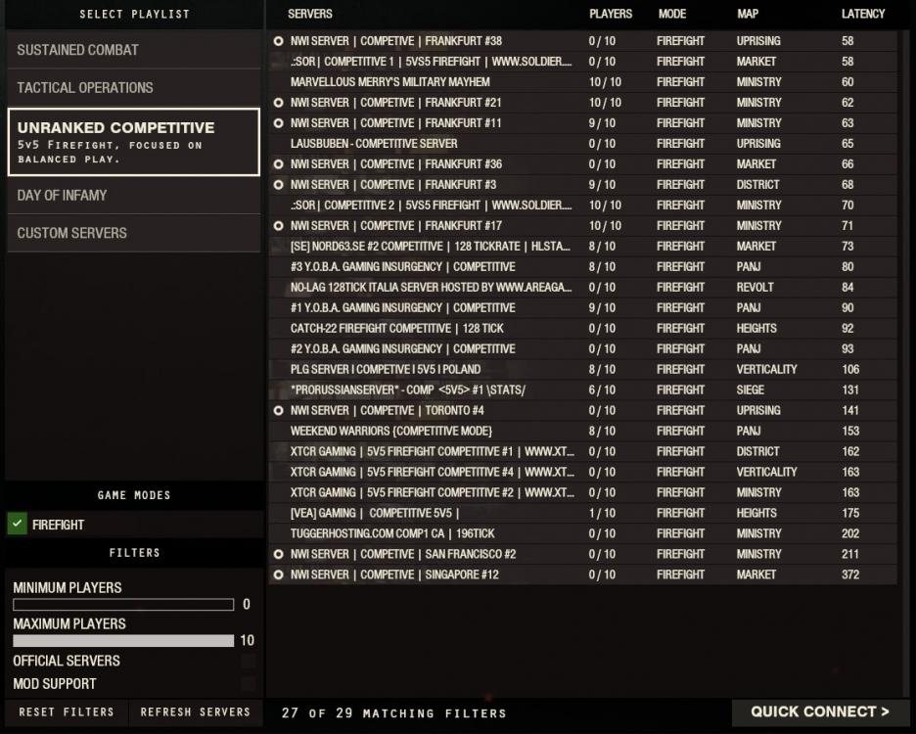Click latency value 372
The width and height of the screenshot is (916, 734).
pos(850,575)
